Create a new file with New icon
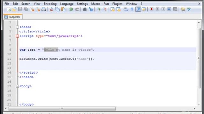The width and height of the screenshot is (204, 114). click(x=9, y=9)
